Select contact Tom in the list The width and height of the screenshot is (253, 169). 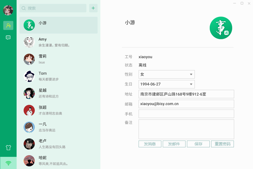tap(58, 76)
